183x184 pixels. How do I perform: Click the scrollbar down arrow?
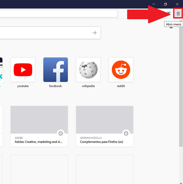click(x=181, y=183)
